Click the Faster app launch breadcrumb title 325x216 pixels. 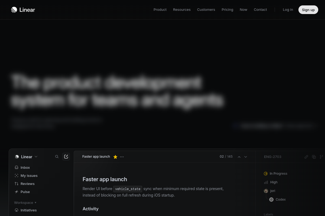[96, 157]
